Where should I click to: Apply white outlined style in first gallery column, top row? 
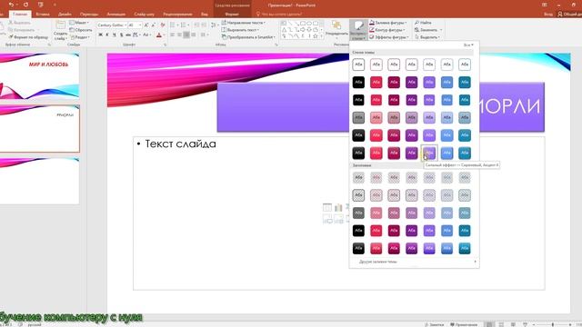click(358, 64)
